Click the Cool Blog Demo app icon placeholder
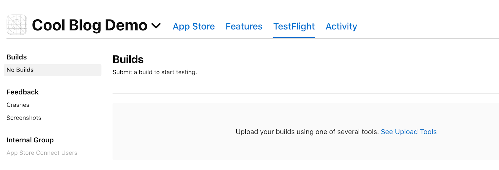499x170 pixels. pyautogui.click(x=17, y=25)
